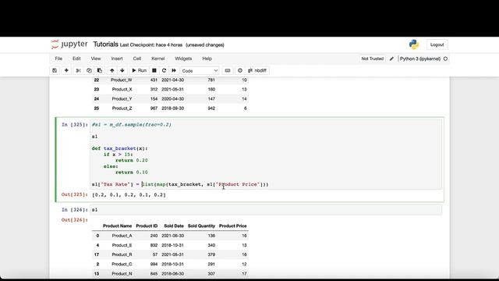Click the Sold Quantity column header

tap(201, 226)
